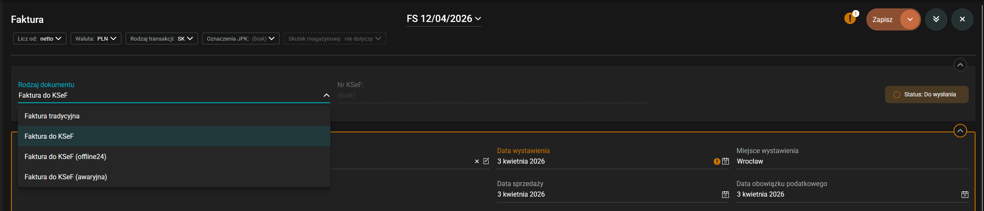The height and width of the screenshot is (211, 984).
Task: Open the FS 12/04/2026 number selector
Action: [444, 19]
